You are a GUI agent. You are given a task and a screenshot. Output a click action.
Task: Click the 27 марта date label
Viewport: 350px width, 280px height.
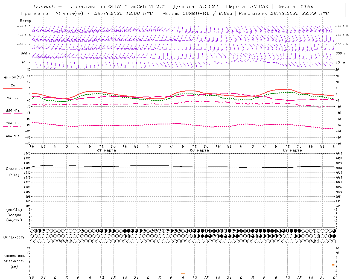click(x=106, y=150)
